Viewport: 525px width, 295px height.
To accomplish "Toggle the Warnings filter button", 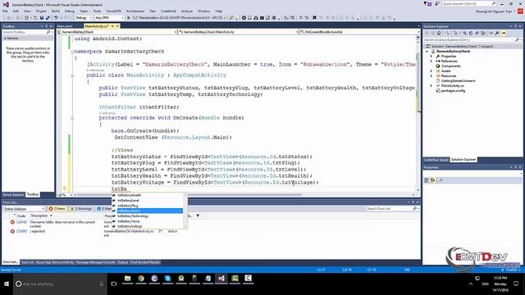I will click(80, 209).
